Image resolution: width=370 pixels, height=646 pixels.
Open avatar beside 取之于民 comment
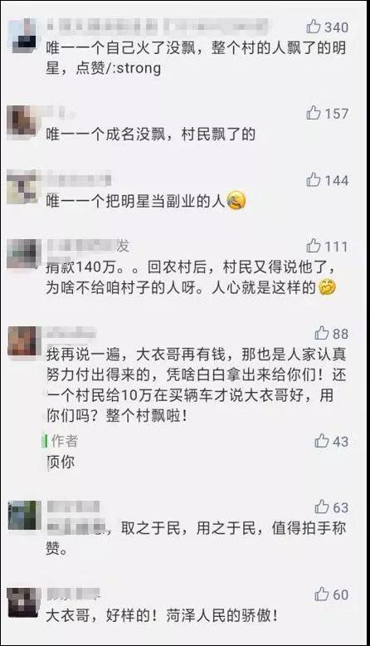click(24, 516)
